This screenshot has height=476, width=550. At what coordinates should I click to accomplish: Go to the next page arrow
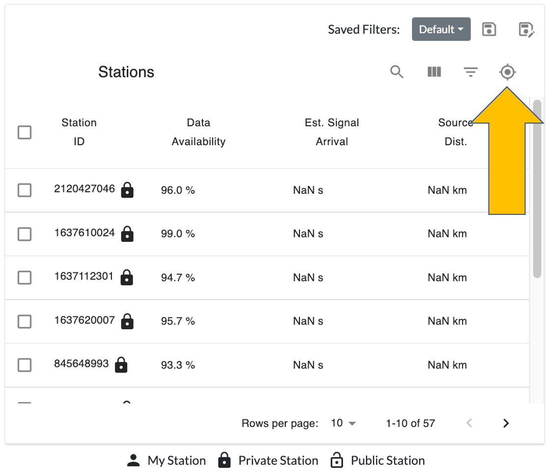click(x=506, y=423)
